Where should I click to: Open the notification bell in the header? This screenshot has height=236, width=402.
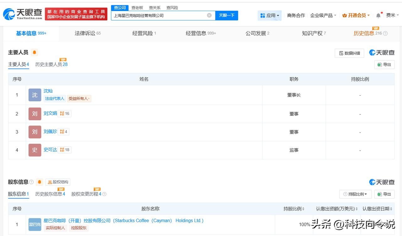pyautogui.click(x=378, y=15)
